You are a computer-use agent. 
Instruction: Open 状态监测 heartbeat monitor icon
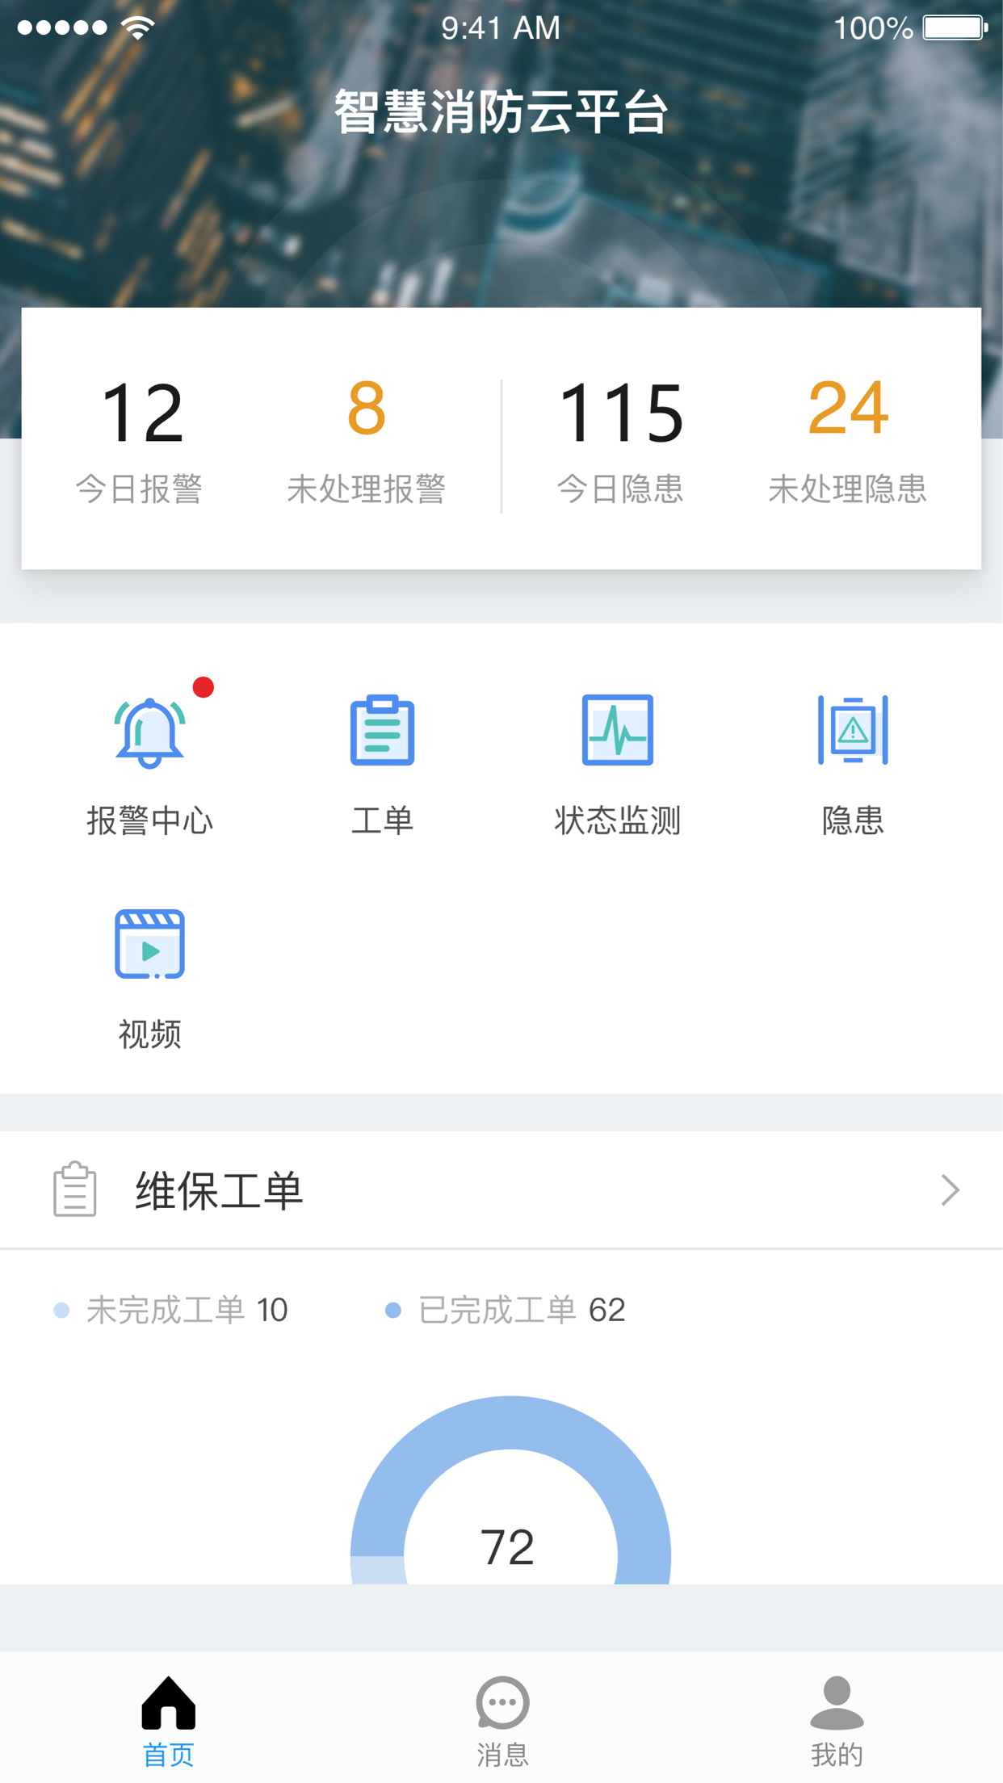pos(617,730)
